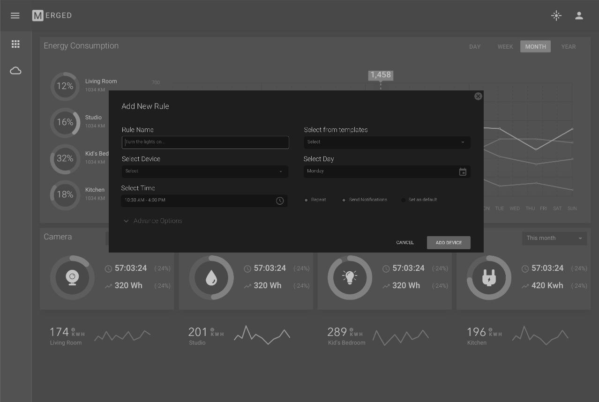Open the Select from templates dropdown
Screen dimensions: 599x402
pyautogui.click(x=387, y=142)
